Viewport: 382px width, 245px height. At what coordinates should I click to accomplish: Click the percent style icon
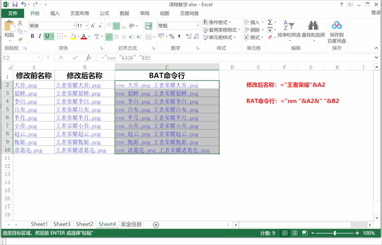click(172, 36)
